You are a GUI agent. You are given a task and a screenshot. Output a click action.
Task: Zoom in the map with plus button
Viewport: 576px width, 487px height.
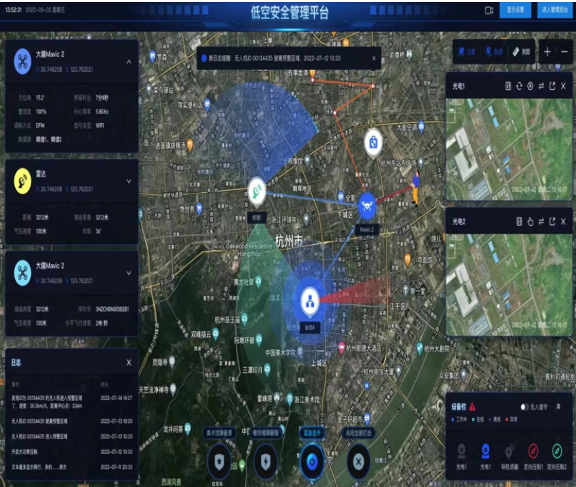pyautogui.click(x=547, y=52)
